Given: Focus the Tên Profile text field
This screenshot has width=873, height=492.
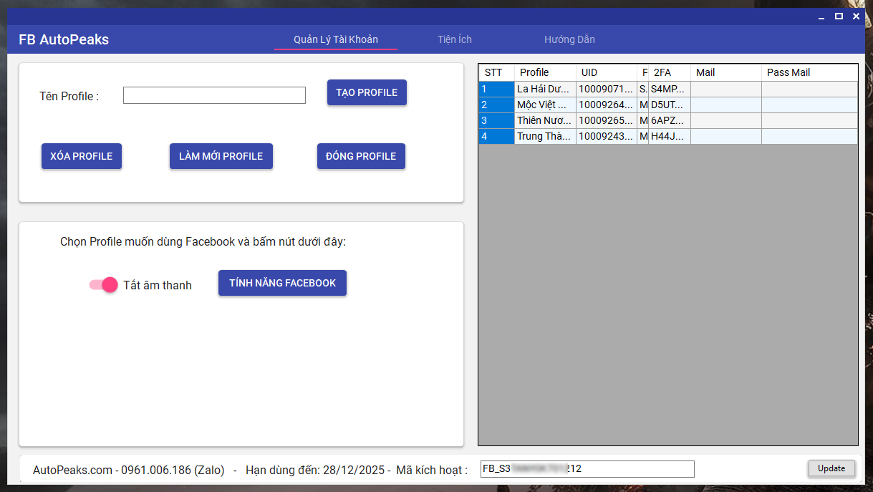Looking at the screenshot, I should (x=214, y=95).
